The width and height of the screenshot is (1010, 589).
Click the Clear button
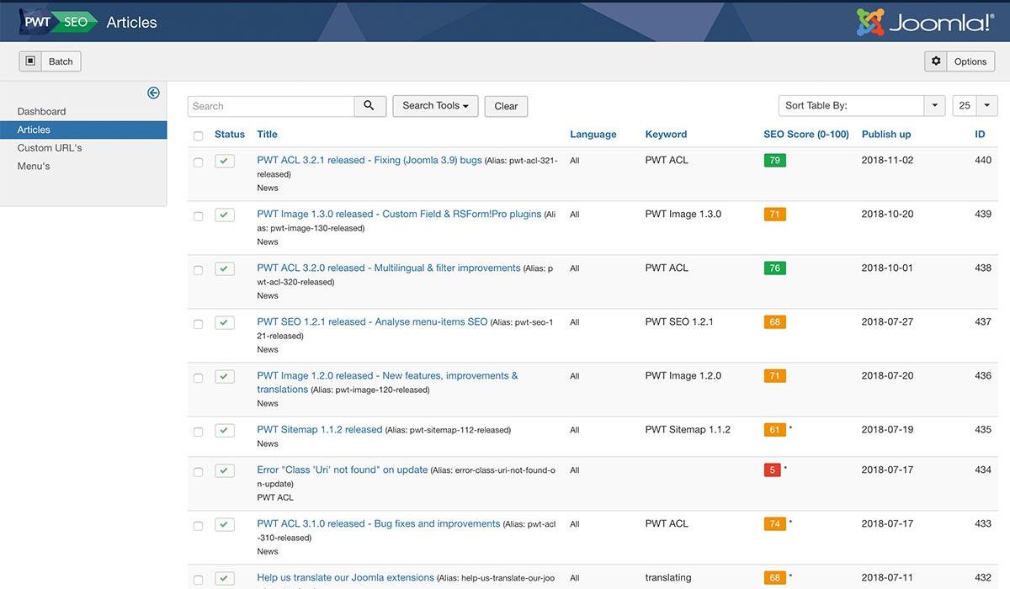506,106
